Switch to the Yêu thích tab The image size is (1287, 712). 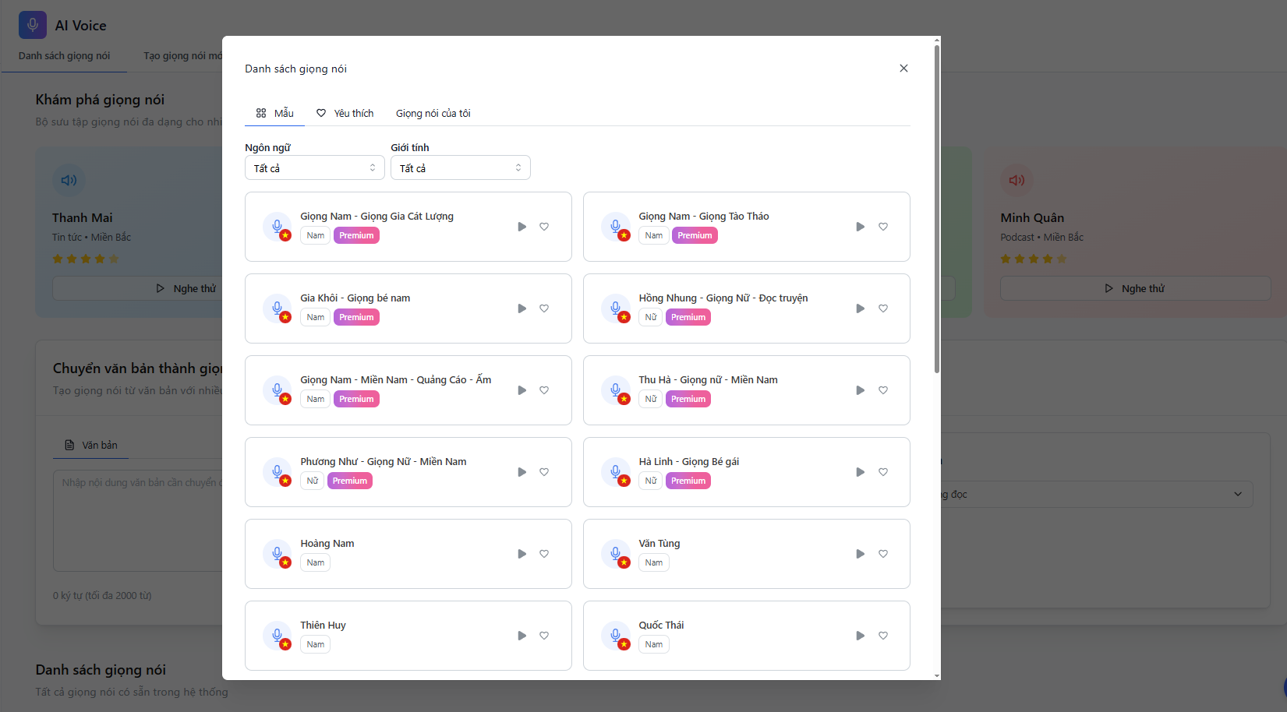[x=345, y=114]
